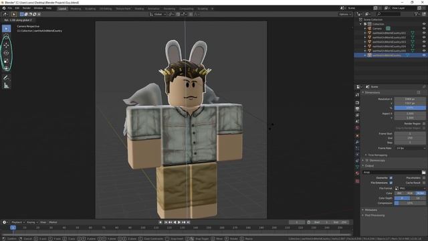428x241 pixels.
Task: Click the play animation button in timeline
Action: (179, 222)
